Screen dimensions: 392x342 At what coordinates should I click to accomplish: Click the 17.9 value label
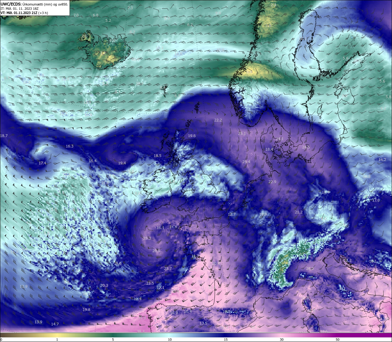pos(376,201)
